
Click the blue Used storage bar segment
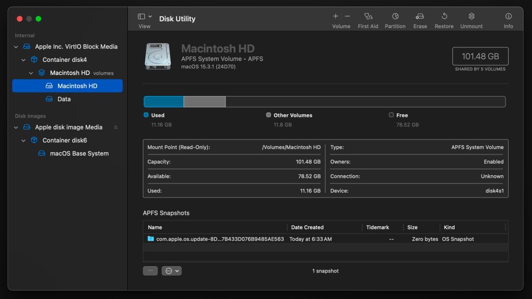[x=164, y=102]
